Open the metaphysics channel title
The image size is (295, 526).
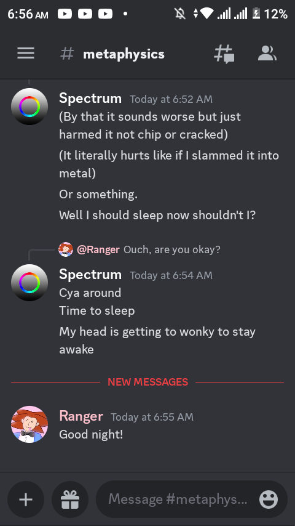coord(124,54)
